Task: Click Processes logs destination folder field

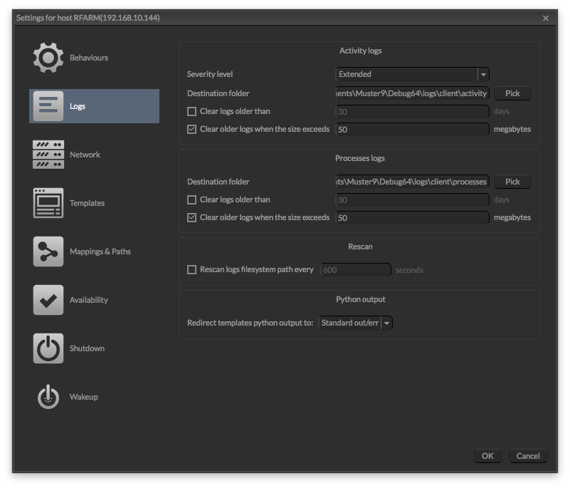Action: click(412, 182)
